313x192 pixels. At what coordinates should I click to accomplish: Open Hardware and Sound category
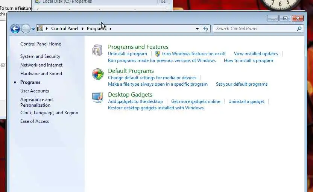pos(41,74)
